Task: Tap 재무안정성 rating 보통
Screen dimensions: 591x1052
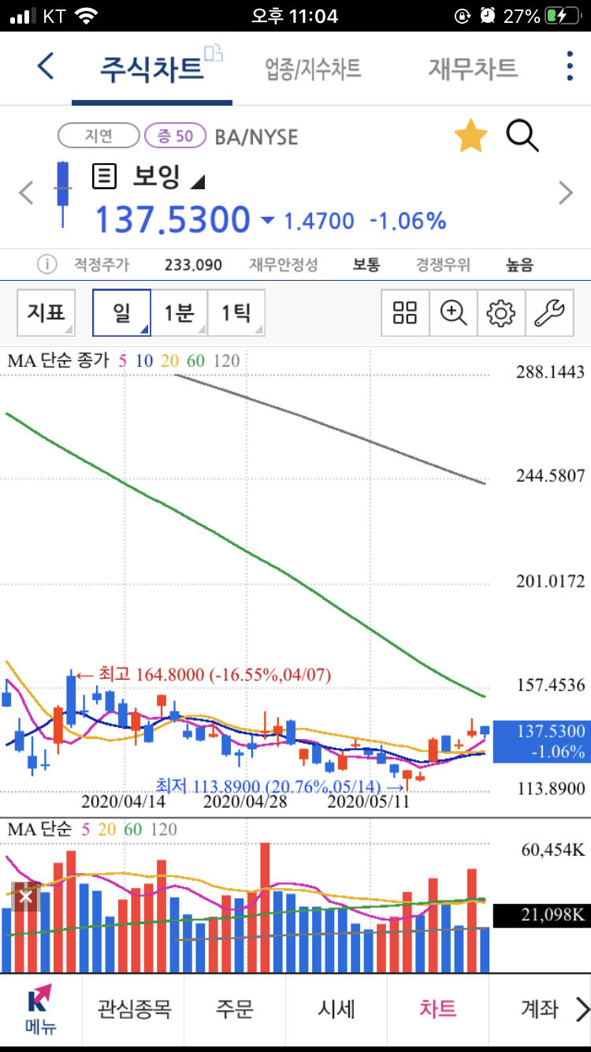Action: (366, 265)
